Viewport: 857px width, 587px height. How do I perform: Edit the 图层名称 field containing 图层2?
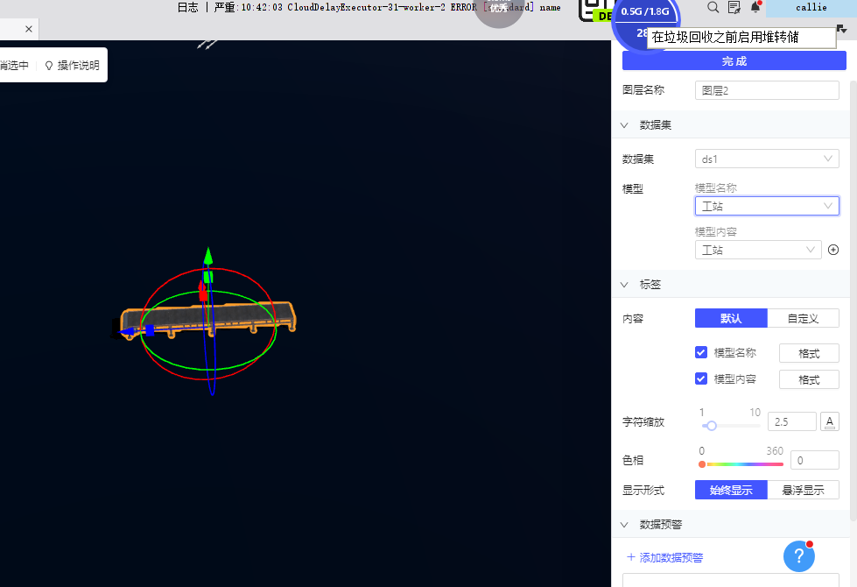pos(767,91)
